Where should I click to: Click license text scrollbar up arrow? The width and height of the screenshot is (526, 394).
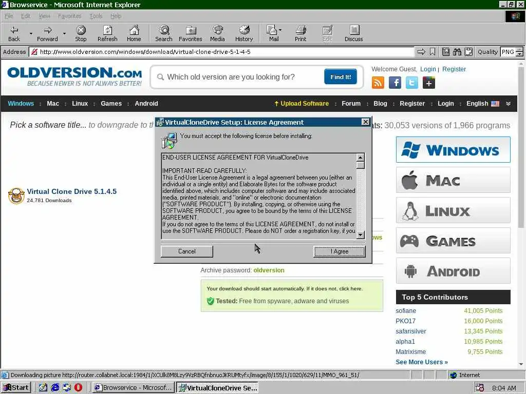[x=361, y=157]
